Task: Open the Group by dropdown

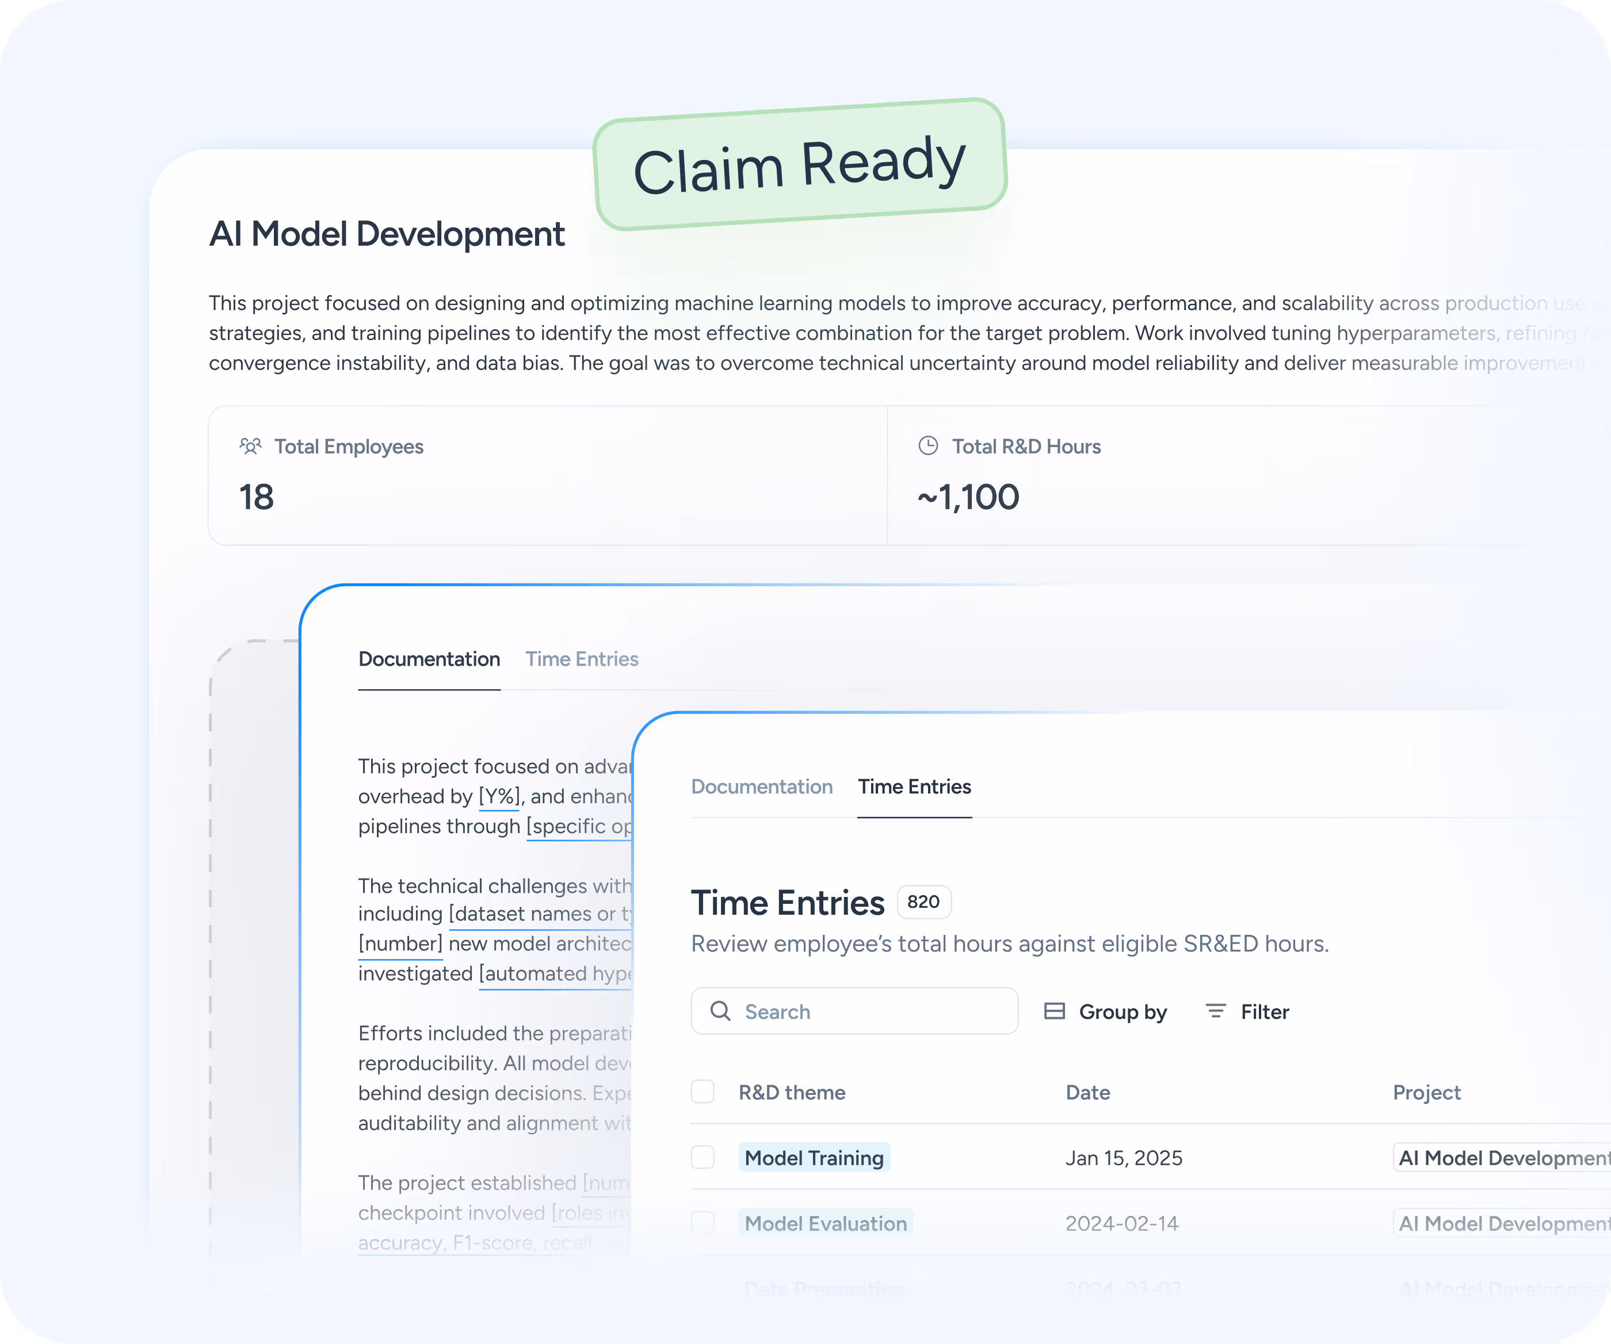Action: tap(1121, 1012)
